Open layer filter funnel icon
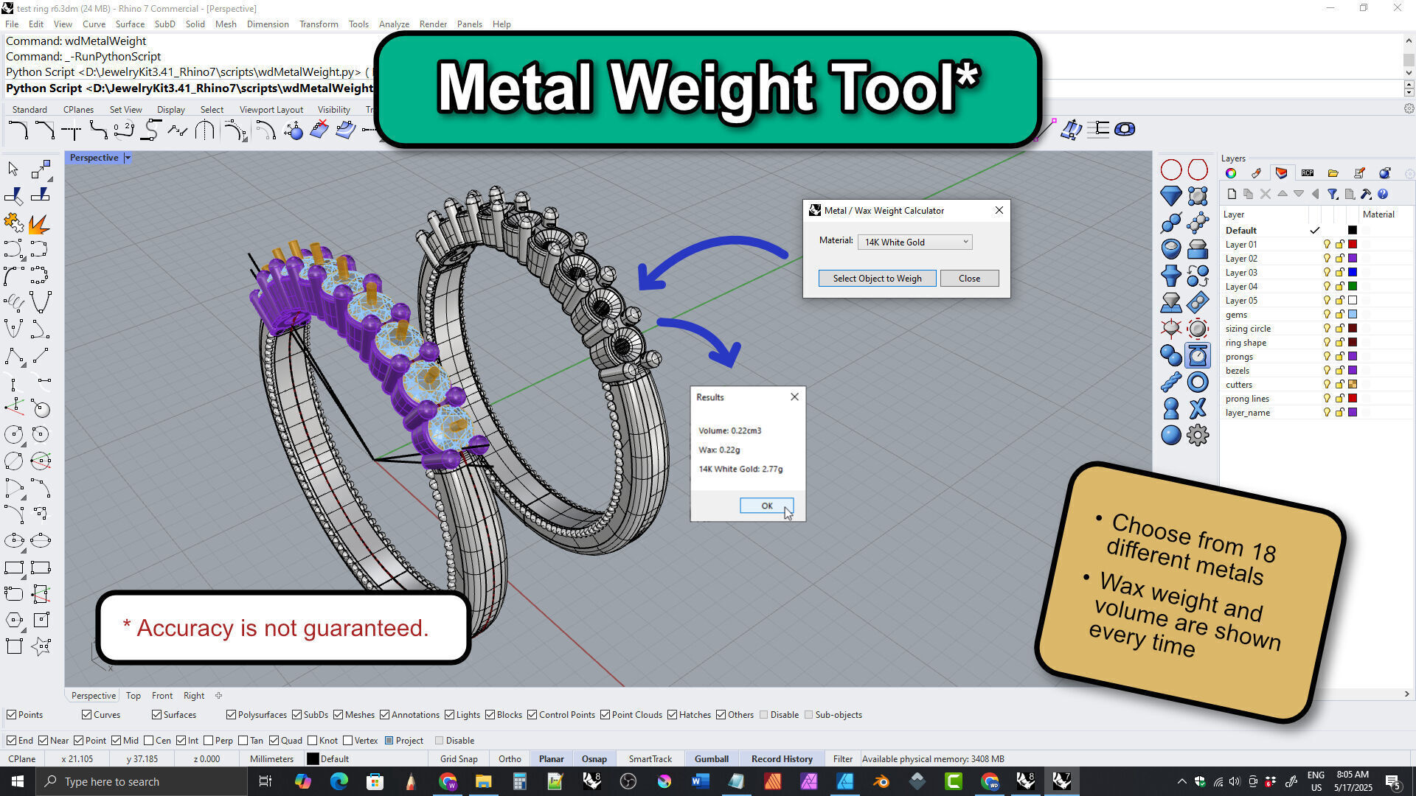 [x=1333, y=194]
